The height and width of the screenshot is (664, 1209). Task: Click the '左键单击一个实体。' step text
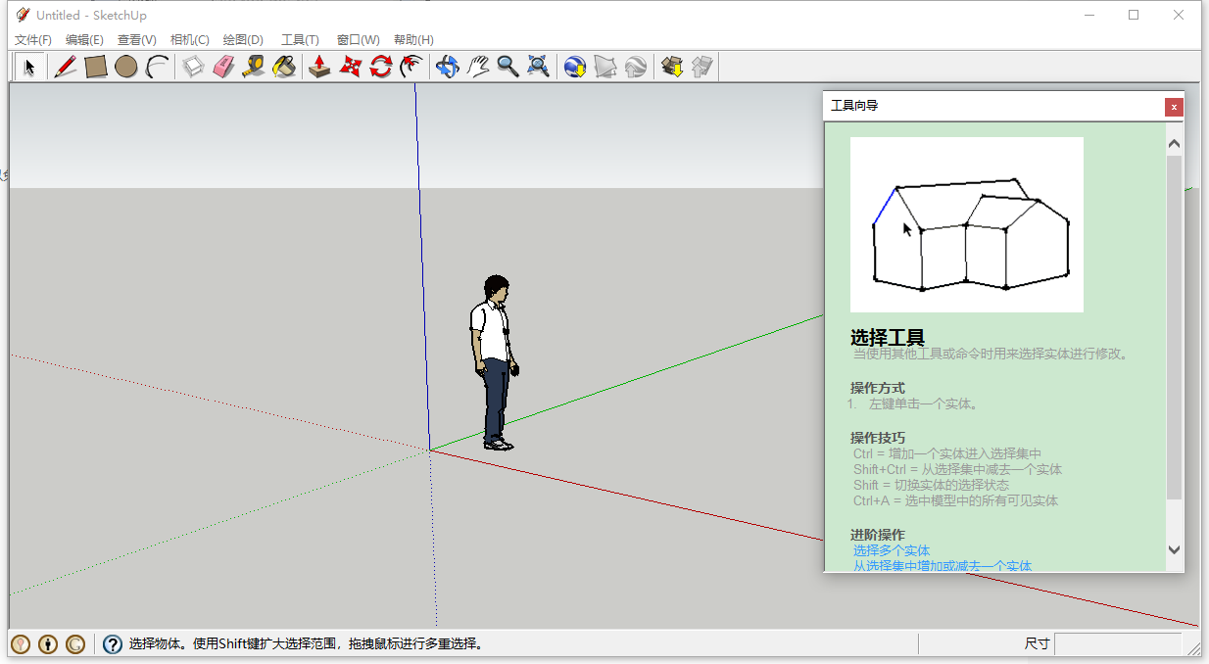pyautogui.click(x=924, y=403)
